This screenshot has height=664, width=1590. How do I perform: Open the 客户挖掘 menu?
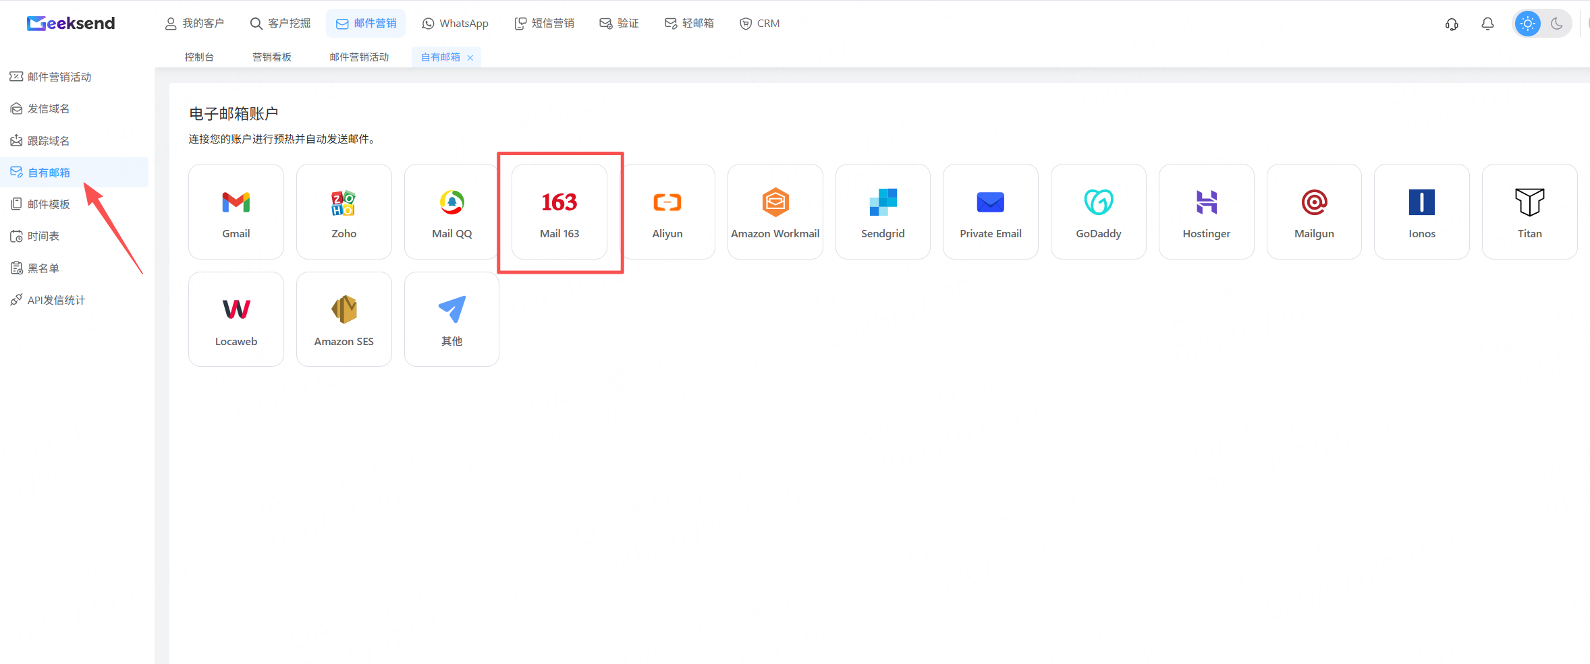(280, 24)
